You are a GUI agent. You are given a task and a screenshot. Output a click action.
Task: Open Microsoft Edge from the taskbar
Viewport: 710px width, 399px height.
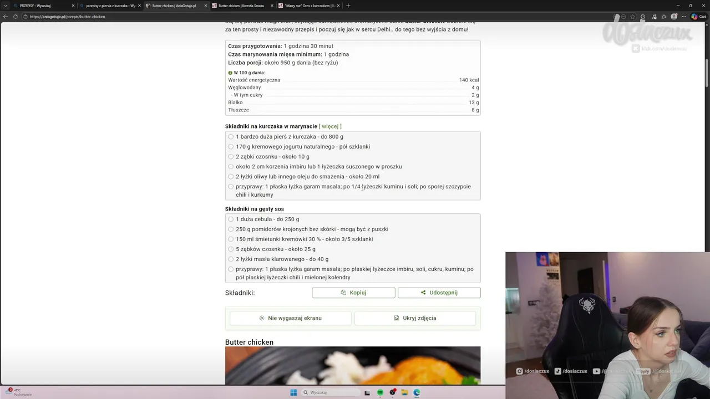pyautogui.click(x=417, y=392)
